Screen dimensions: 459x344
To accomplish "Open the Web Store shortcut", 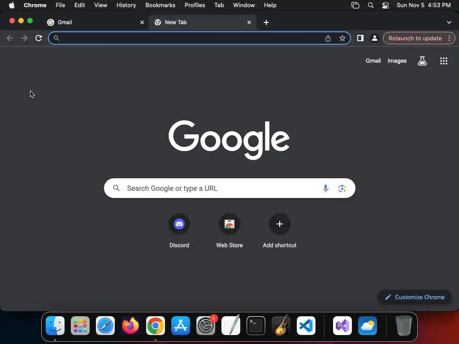I will click(x=229, y=224).
